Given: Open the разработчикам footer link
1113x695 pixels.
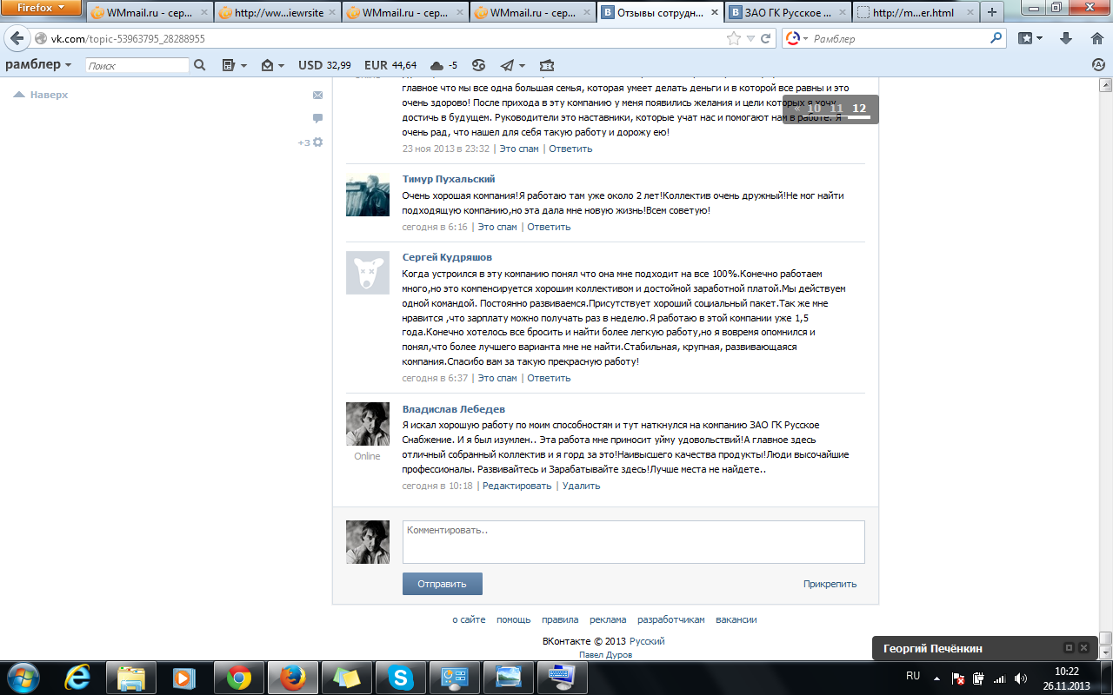Looking at the screenshot, I should coord(671,619).
